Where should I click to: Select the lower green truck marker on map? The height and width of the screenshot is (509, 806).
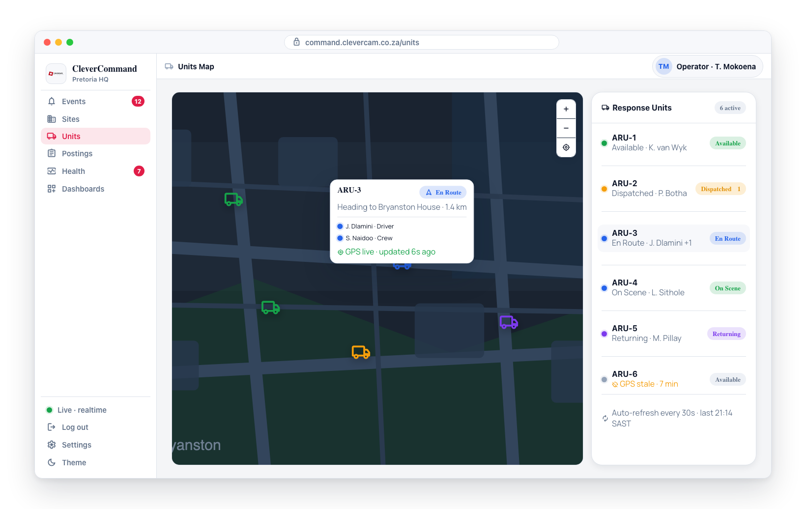270,308
